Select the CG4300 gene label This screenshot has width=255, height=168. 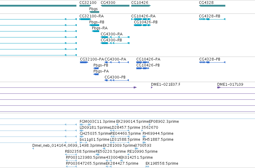[x=108, y=3]
